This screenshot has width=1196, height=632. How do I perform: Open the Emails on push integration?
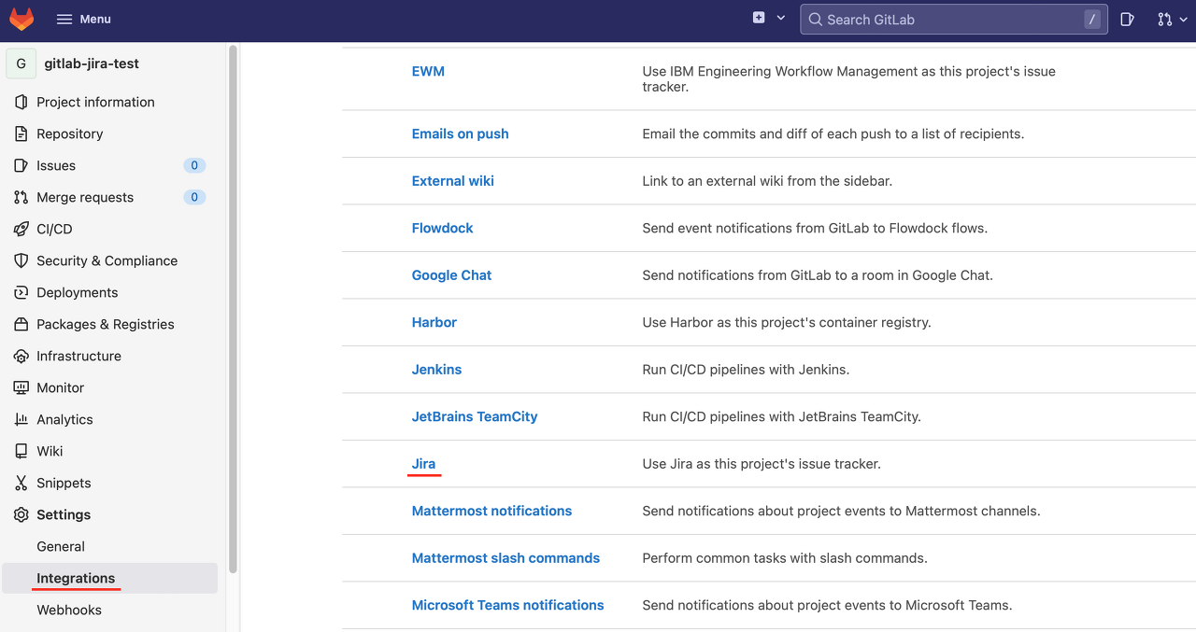pyautogui.click(x=461, y=133)
